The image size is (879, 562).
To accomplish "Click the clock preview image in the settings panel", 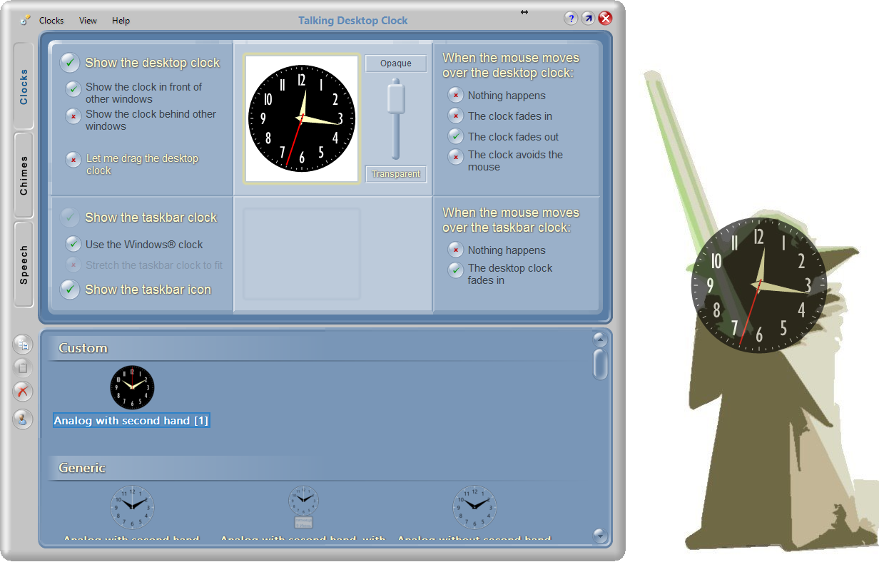I will [x=302, y=119].
